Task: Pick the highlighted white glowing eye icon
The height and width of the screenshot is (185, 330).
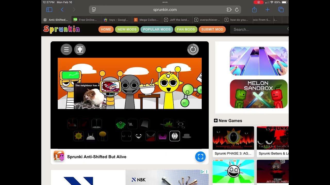Action: click(175, 136)
